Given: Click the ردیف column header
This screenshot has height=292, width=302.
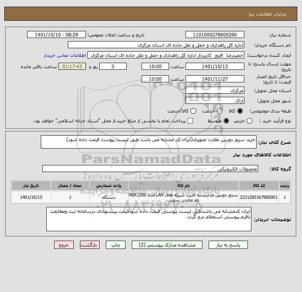Looking at the screenshot, I should point(285,185).
